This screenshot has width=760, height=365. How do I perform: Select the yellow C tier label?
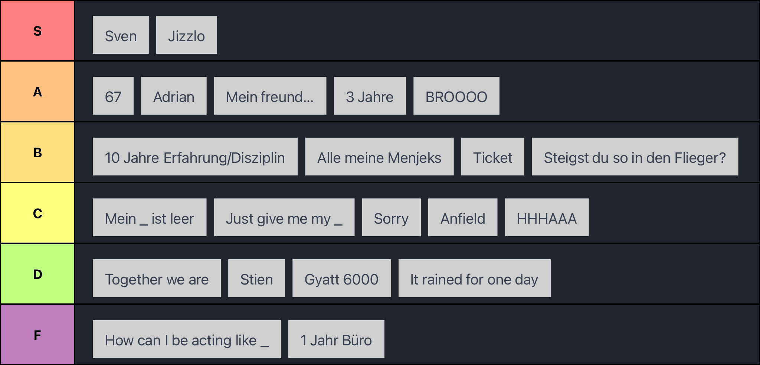37,213
